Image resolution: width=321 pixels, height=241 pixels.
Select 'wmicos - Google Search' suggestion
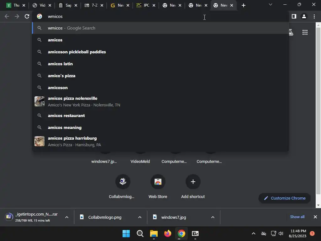point(160,28)
